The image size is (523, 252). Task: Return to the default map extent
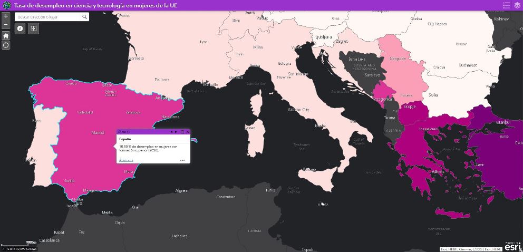click(6, 36)
